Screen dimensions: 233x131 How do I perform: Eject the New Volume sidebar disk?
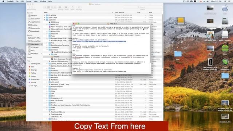pyautogui.click(x=42, y=44)
